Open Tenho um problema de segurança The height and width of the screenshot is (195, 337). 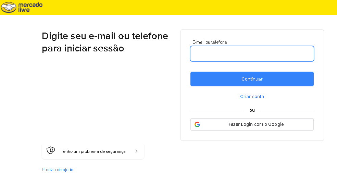pos(93,151)
